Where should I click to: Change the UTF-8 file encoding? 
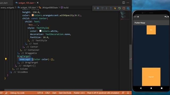tap(40, 93)
